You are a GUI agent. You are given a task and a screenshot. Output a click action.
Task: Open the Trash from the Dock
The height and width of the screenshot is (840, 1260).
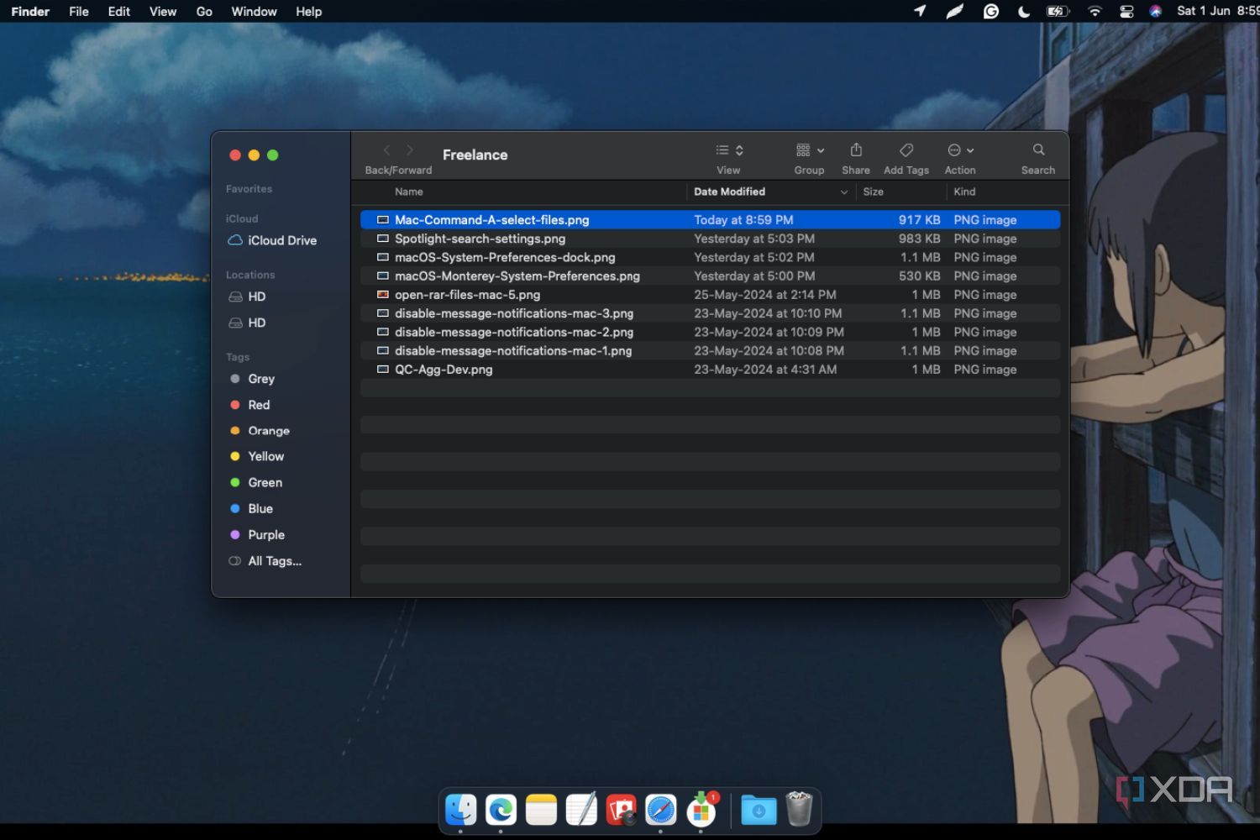tap(799, 809)
